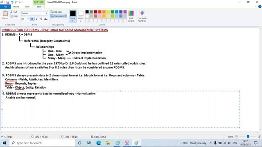Open the File menu

[5, 7]
